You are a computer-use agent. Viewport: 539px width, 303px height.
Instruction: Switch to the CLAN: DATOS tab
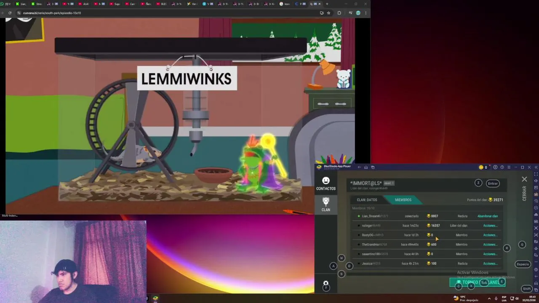point(367,200)
